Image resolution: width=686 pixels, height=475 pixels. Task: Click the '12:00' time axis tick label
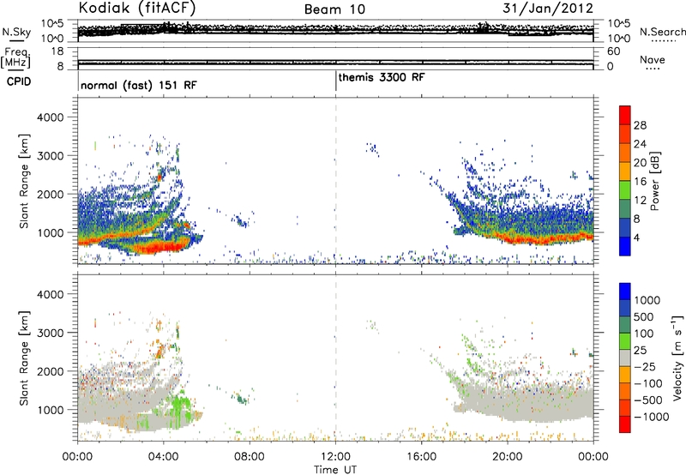click(335, 457)
